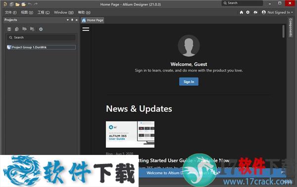Open the 帮助 (H) menu

pyautogui.click(x=84, y=12)
